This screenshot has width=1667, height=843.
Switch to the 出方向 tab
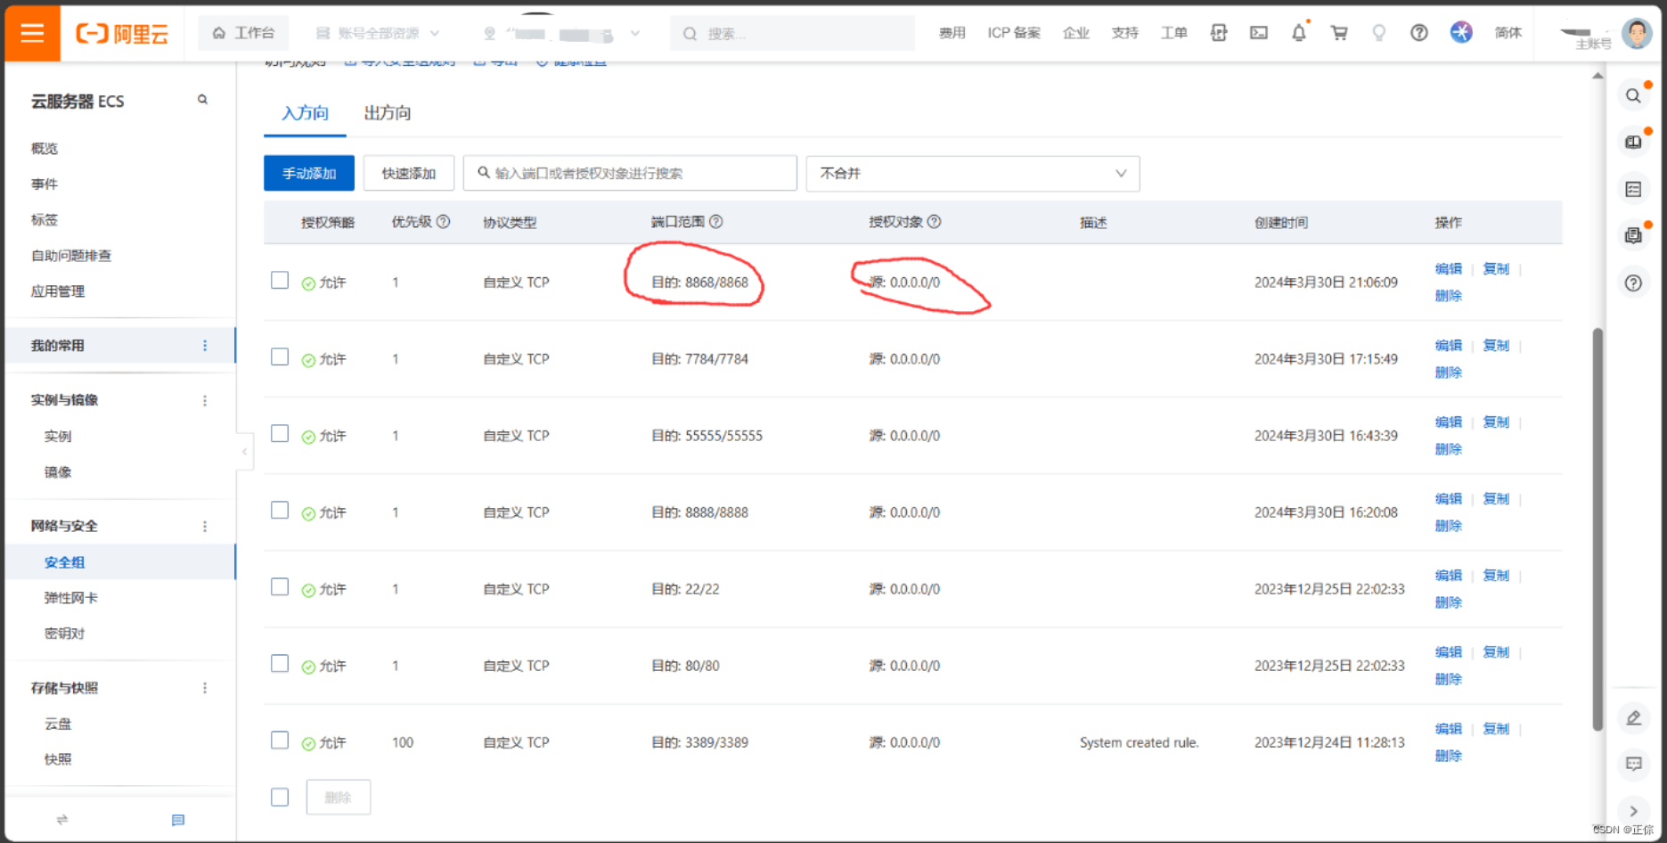click(388, 113)
